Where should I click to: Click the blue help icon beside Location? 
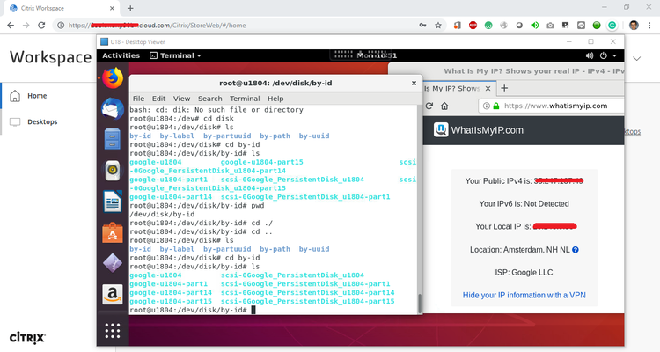[x=576, y=250]
